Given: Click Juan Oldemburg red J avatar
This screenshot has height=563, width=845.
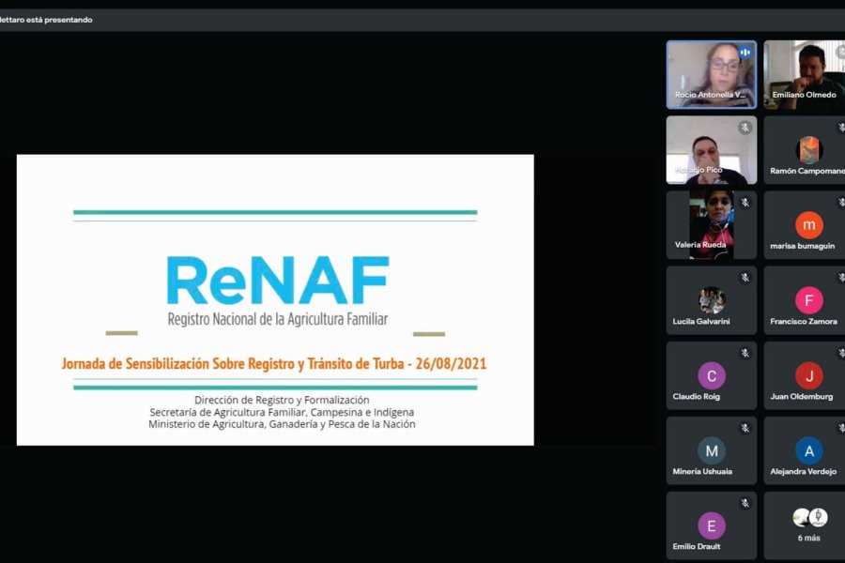Looking at the screenshot, I should pos(809,375).
